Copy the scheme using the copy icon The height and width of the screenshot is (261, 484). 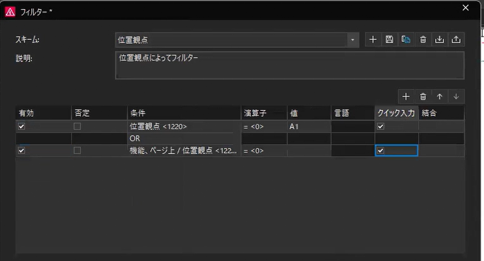pyautogui.click(x=406, y=40)
